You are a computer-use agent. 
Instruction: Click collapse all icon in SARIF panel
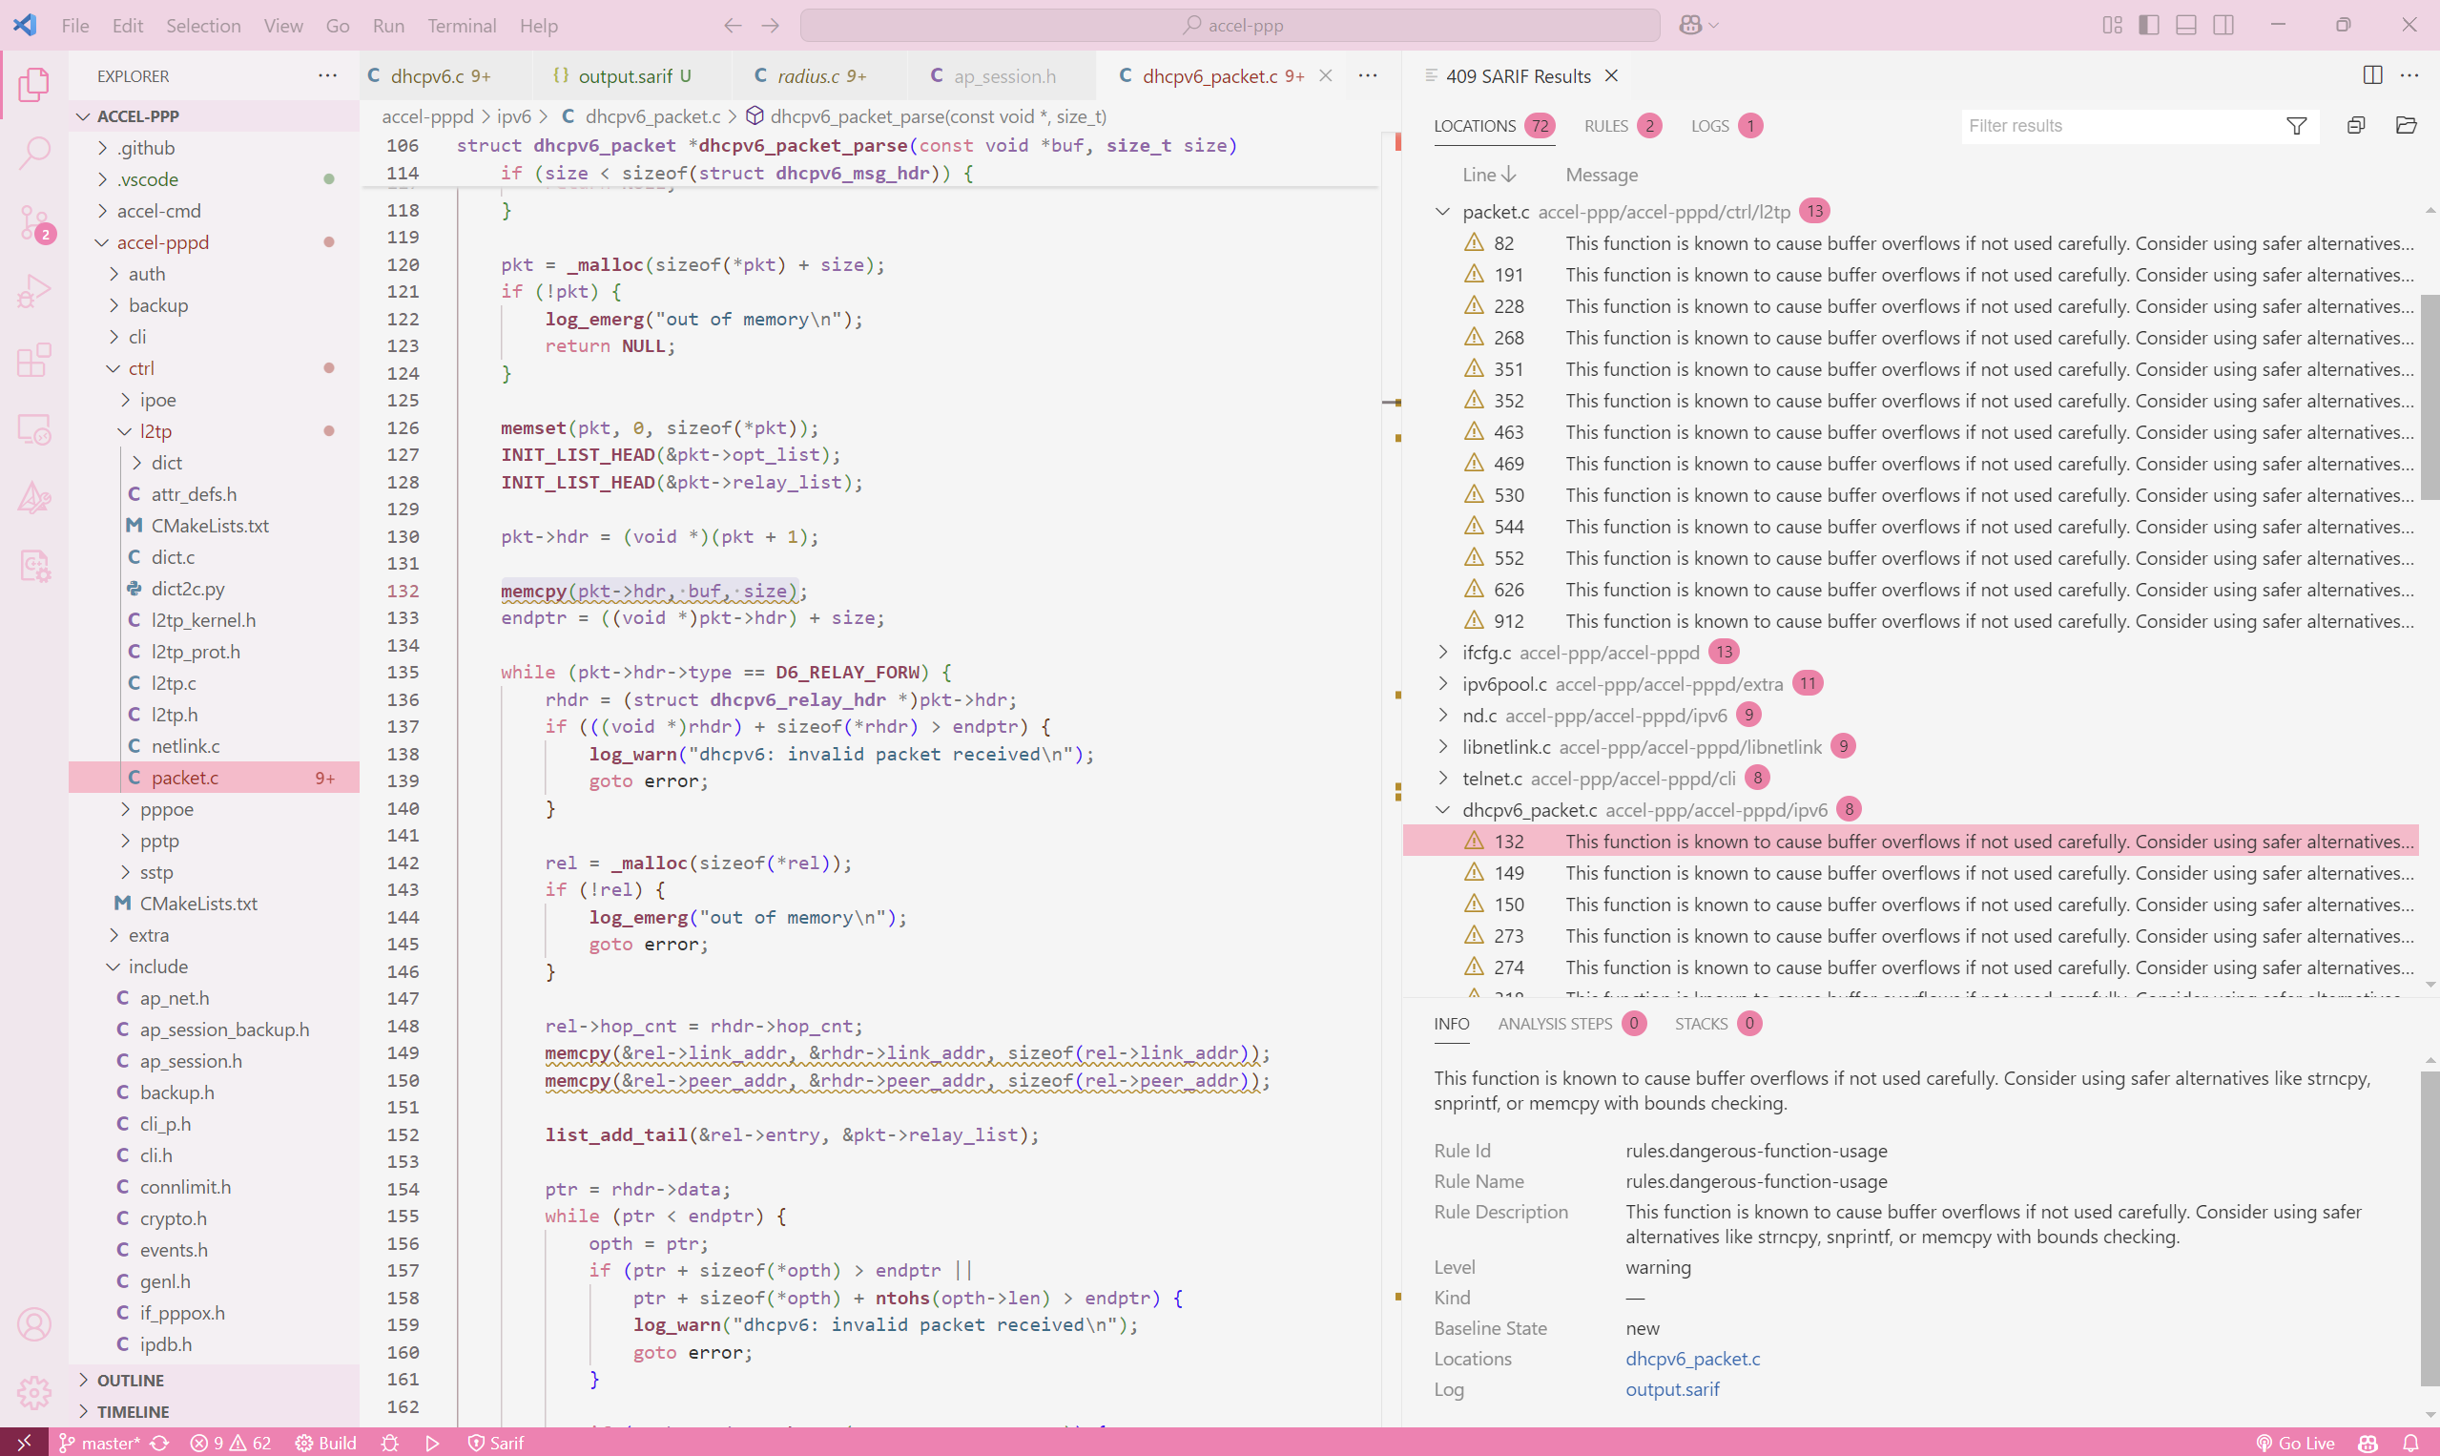tap(2356, 126)
